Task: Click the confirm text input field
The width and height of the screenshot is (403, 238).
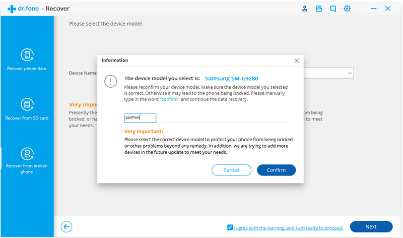Action: pos(141,118)
